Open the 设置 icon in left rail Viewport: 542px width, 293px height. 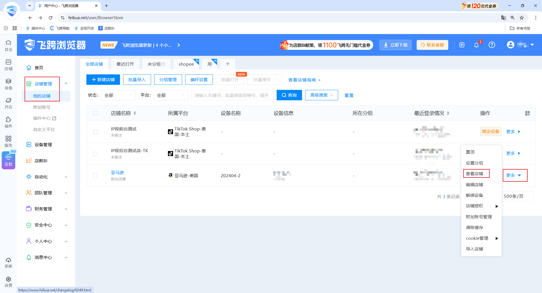coord(8,282)
